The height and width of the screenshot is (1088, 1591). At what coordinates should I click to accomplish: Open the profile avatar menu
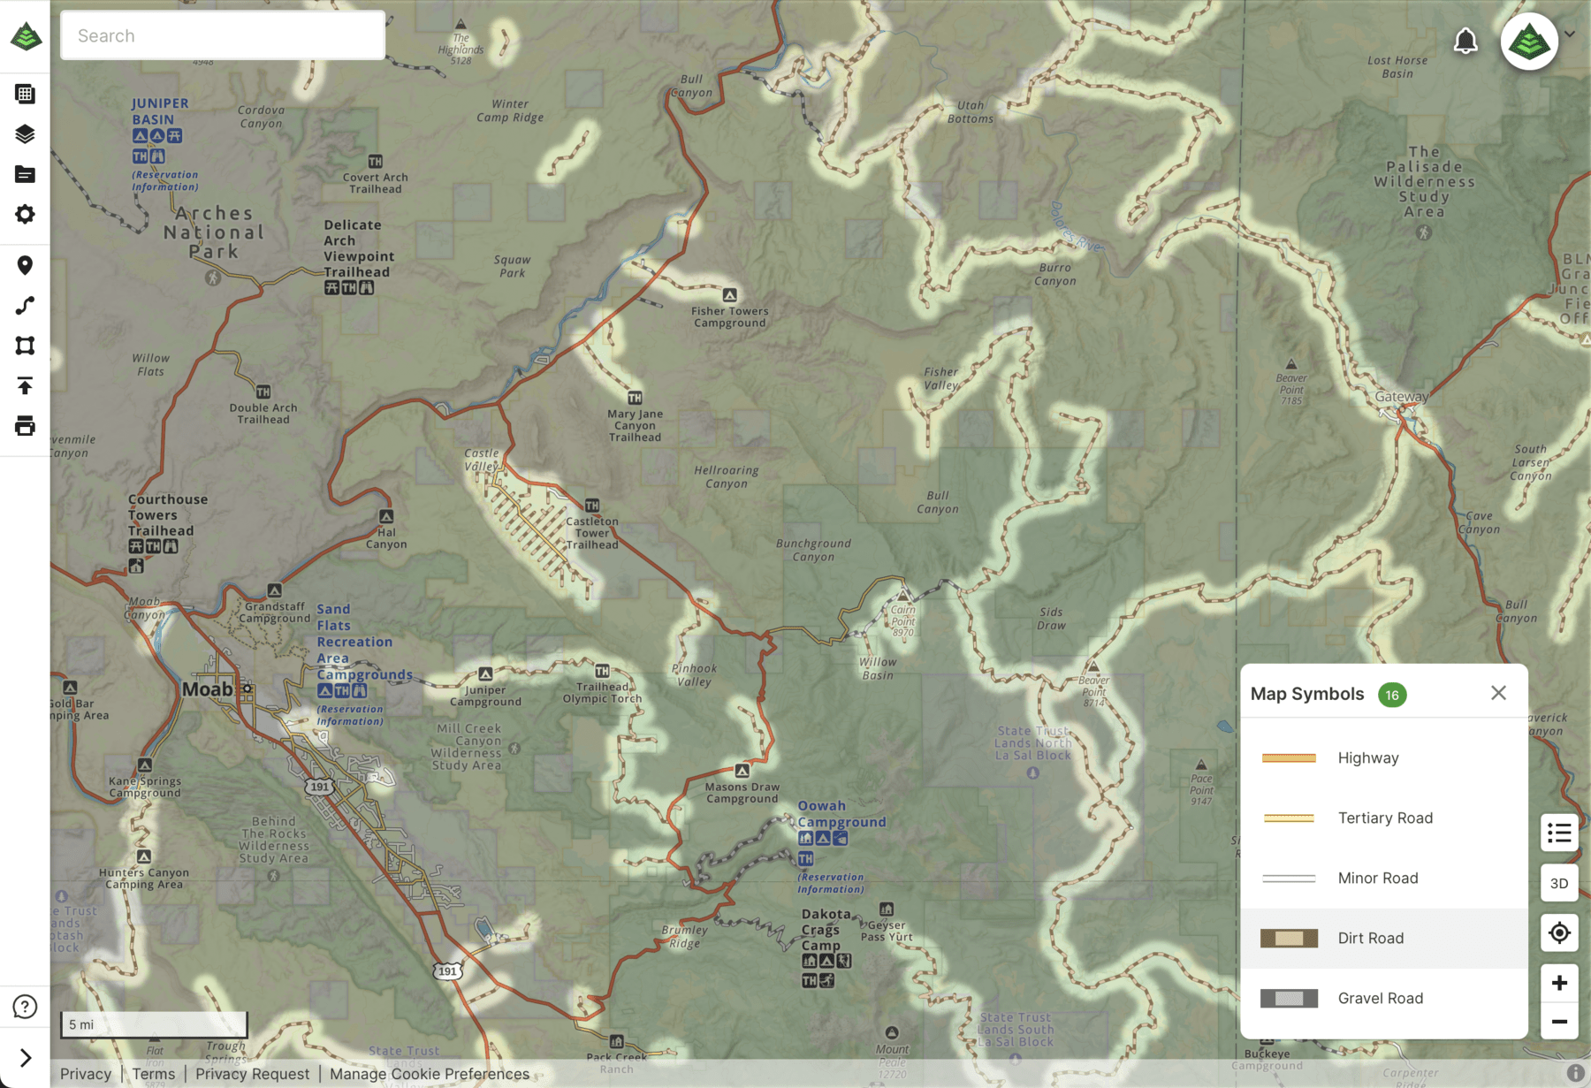click(x=1529, y=42)
